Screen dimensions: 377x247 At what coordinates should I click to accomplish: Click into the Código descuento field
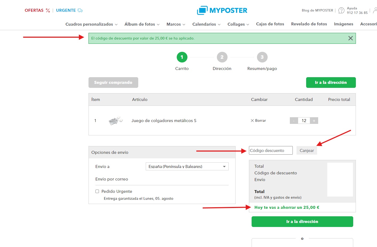pyautogui.click(x=271, y=150)
